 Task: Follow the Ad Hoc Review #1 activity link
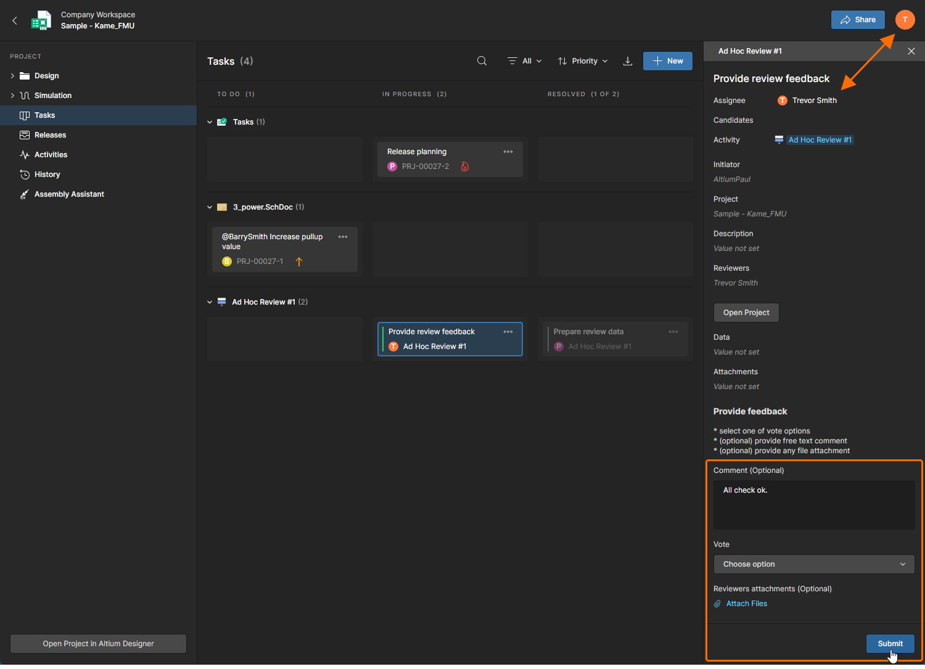820,140
